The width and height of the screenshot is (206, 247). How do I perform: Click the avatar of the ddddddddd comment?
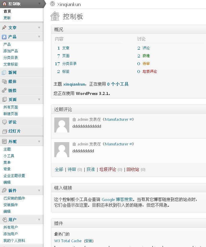click(62, 150)
